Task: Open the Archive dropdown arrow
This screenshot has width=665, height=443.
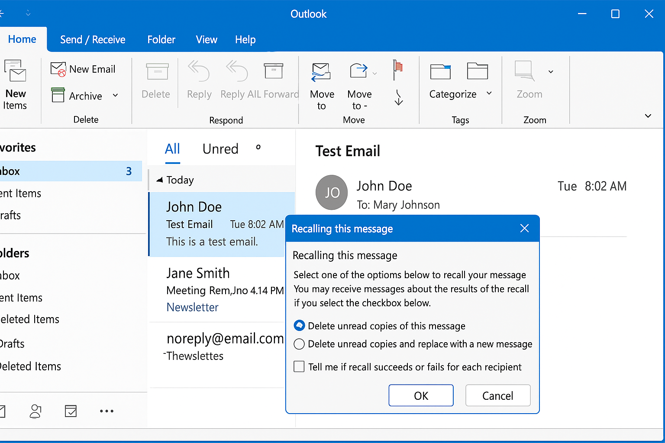Action: pyautogui.click(x=115, y=95)
